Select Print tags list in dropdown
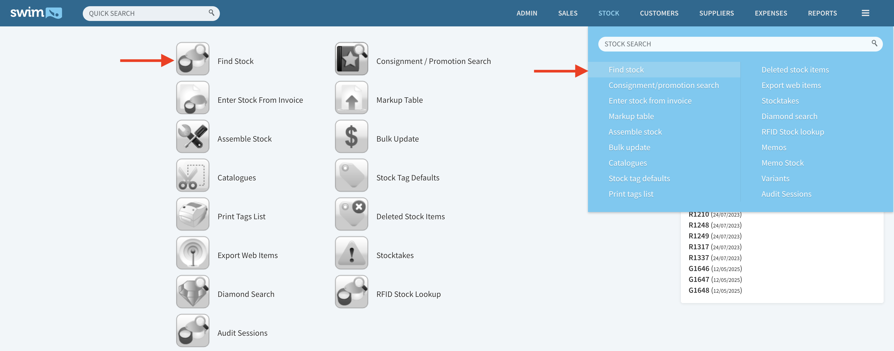 point(631,194)
